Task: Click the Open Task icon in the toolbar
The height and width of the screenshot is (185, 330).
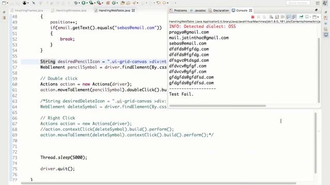Action: (128, 3)
